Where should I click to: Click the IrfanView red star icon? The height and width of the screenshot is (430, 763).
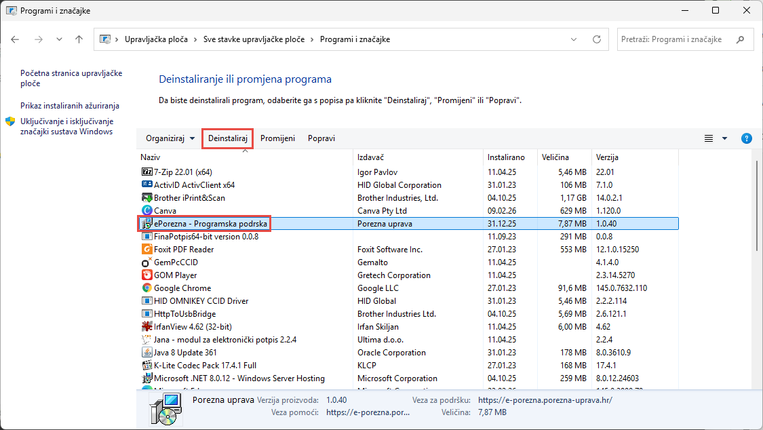pyautogui.click(x=146, y=327)
